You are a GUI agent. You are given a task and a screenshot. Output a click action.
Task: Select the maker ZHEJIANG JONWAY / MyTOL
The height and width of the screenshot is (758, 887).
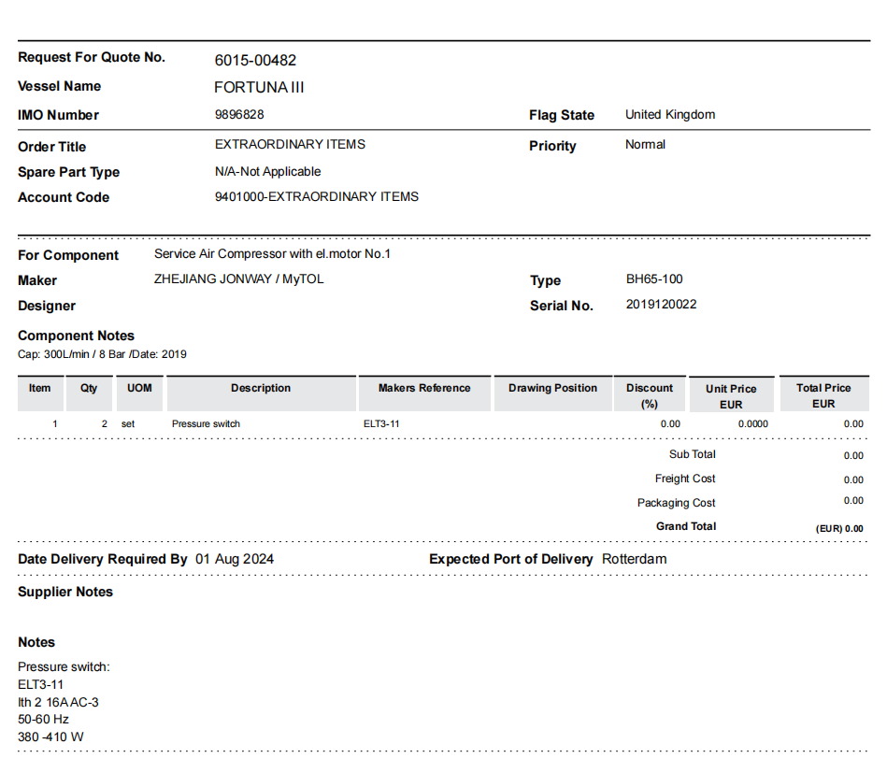tap(238, 279)
